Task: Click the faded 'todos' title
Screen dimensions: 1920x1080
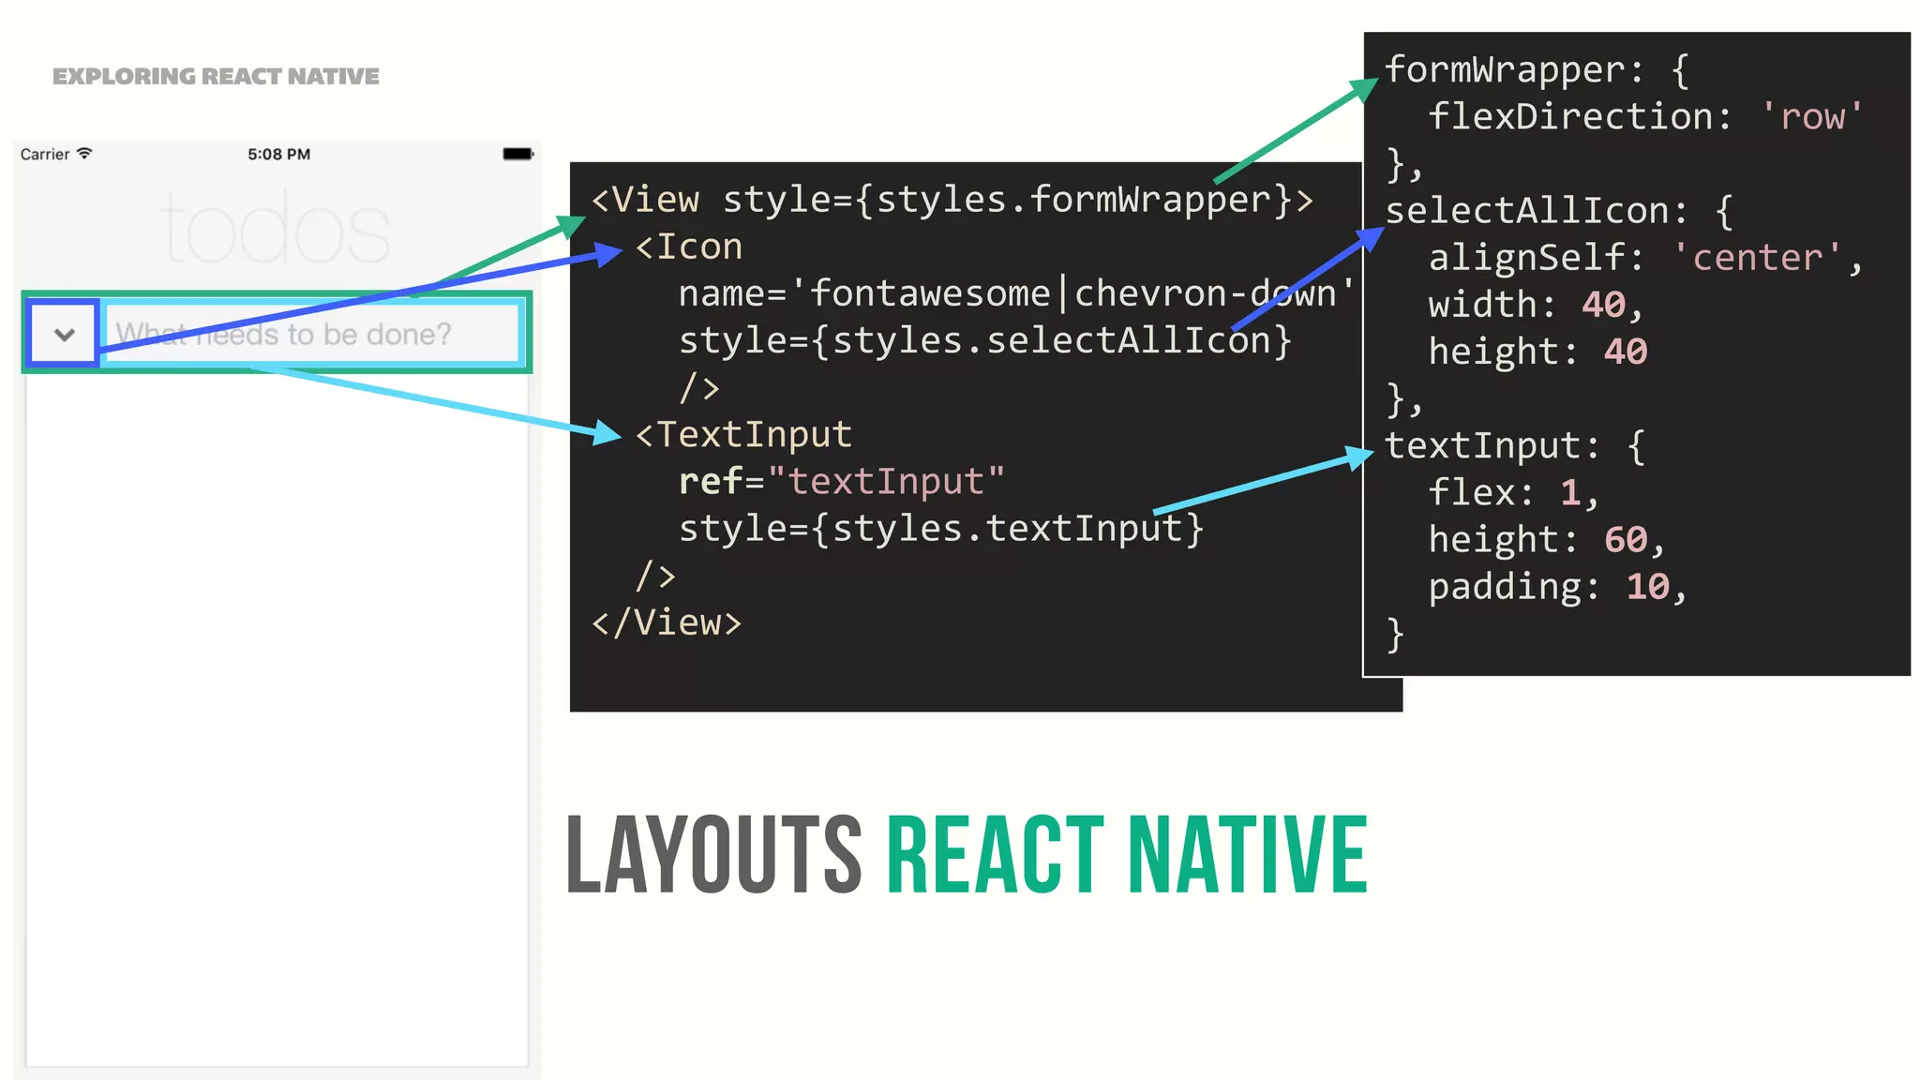Action: (x=276, y=229)
